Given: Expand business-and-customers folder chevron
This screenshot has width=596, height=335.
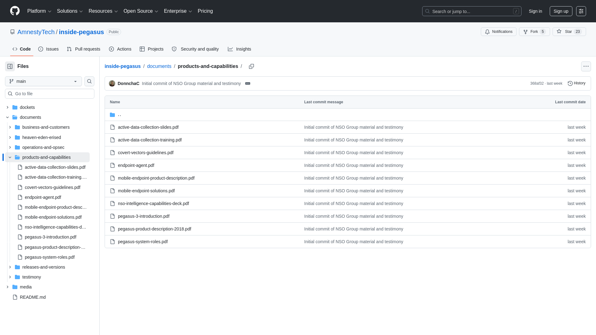Looking at the screenshot, I should click(10, 127).
